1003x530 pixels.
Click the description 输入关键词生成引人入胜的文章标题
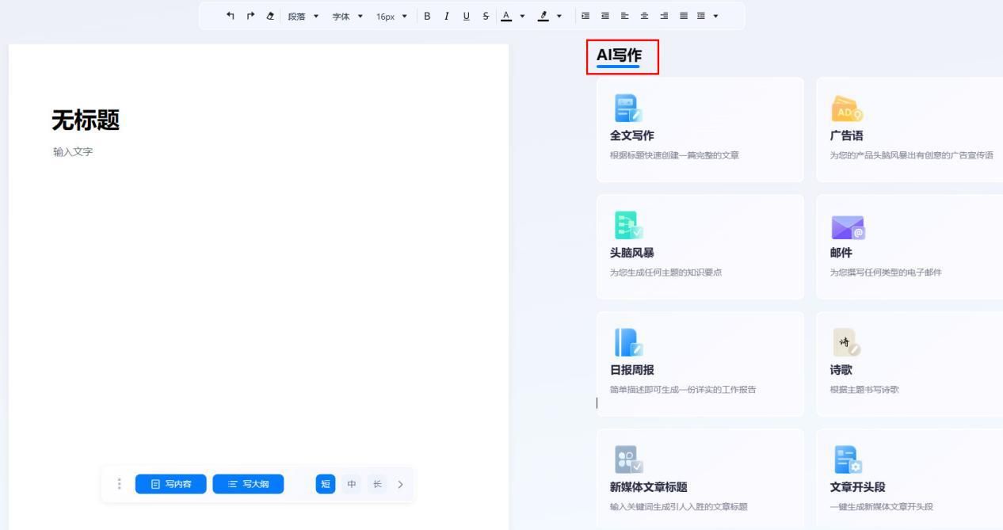click(678, 507)
